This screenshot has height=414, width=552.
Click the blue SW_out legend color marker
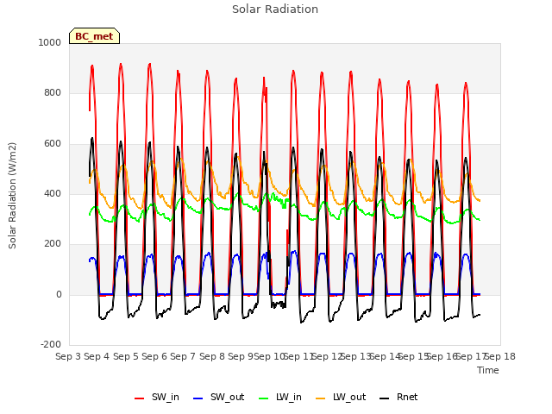(198, 398)
